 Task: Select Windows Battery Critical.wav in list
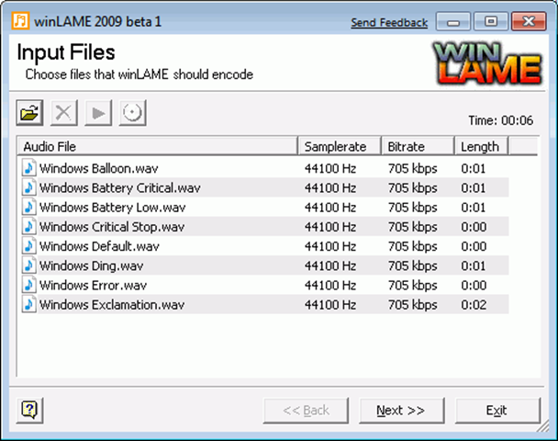pos(119,187)
